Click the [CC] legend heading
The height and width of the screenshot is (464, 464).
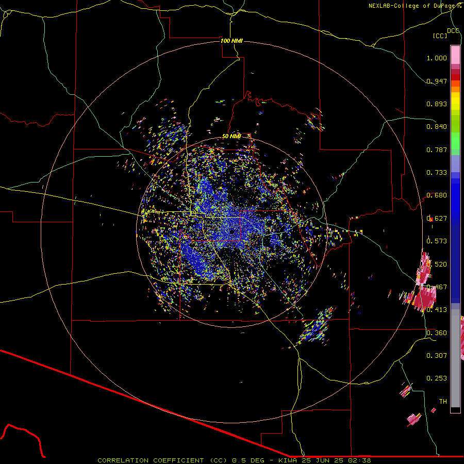pos(440,36)
